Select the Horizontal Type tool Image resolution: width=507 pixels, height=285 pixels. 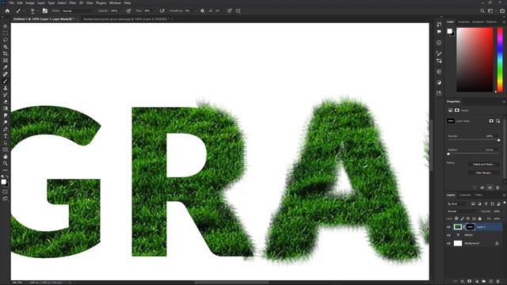6,136
